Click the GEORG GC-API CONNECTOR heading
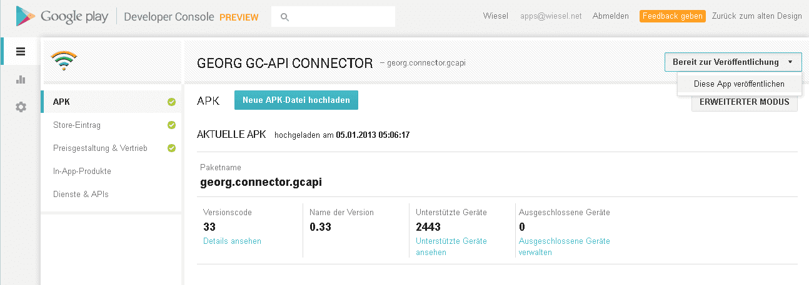The width and height of the screenshot is (809, 285). point(284,63)
